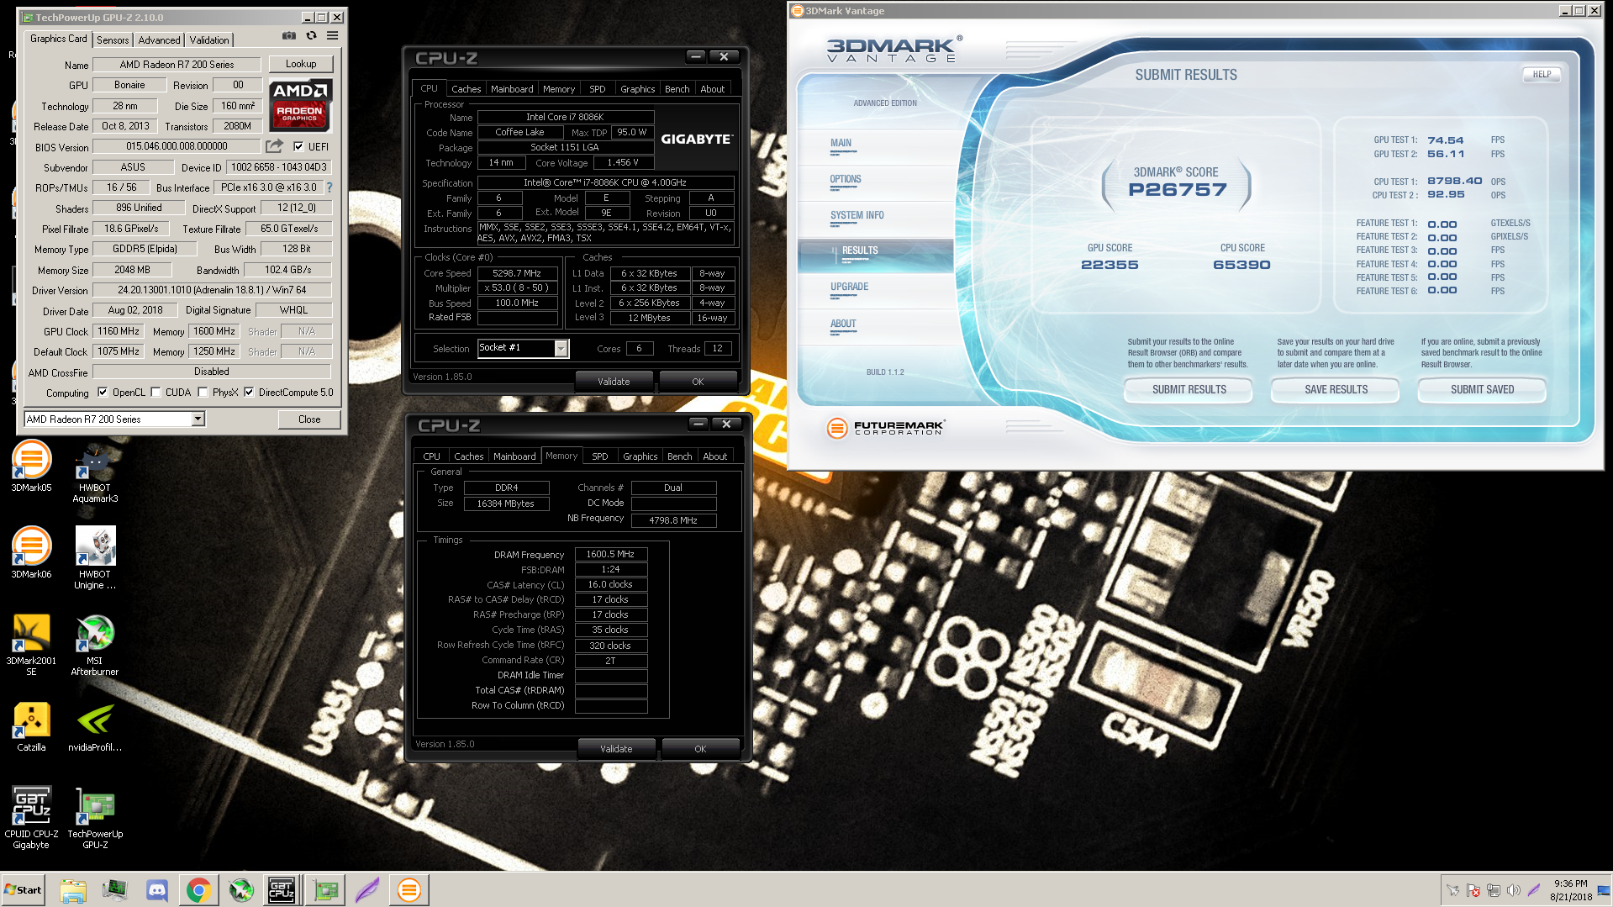Screen dimensions: 1613x907
Task: Open MAIN section in 3DMark Vantage
Action: click(x=841, y=143)
